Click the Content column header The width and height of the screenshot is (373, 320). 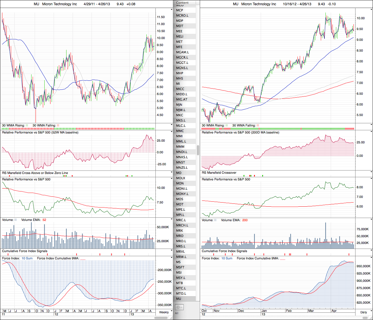[x=183, y=3]
